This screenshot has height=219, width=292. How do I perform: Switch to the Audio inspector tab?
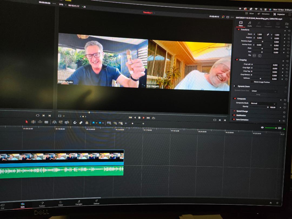tap(250, 24)
